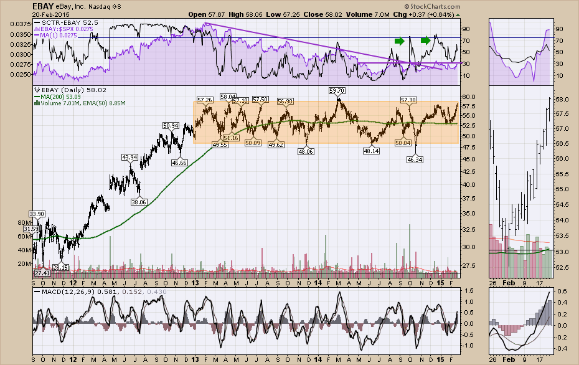Select the 'MA(1) 0.0275' legend entry
Screen dimensions: 579x365
coord(56,35)
